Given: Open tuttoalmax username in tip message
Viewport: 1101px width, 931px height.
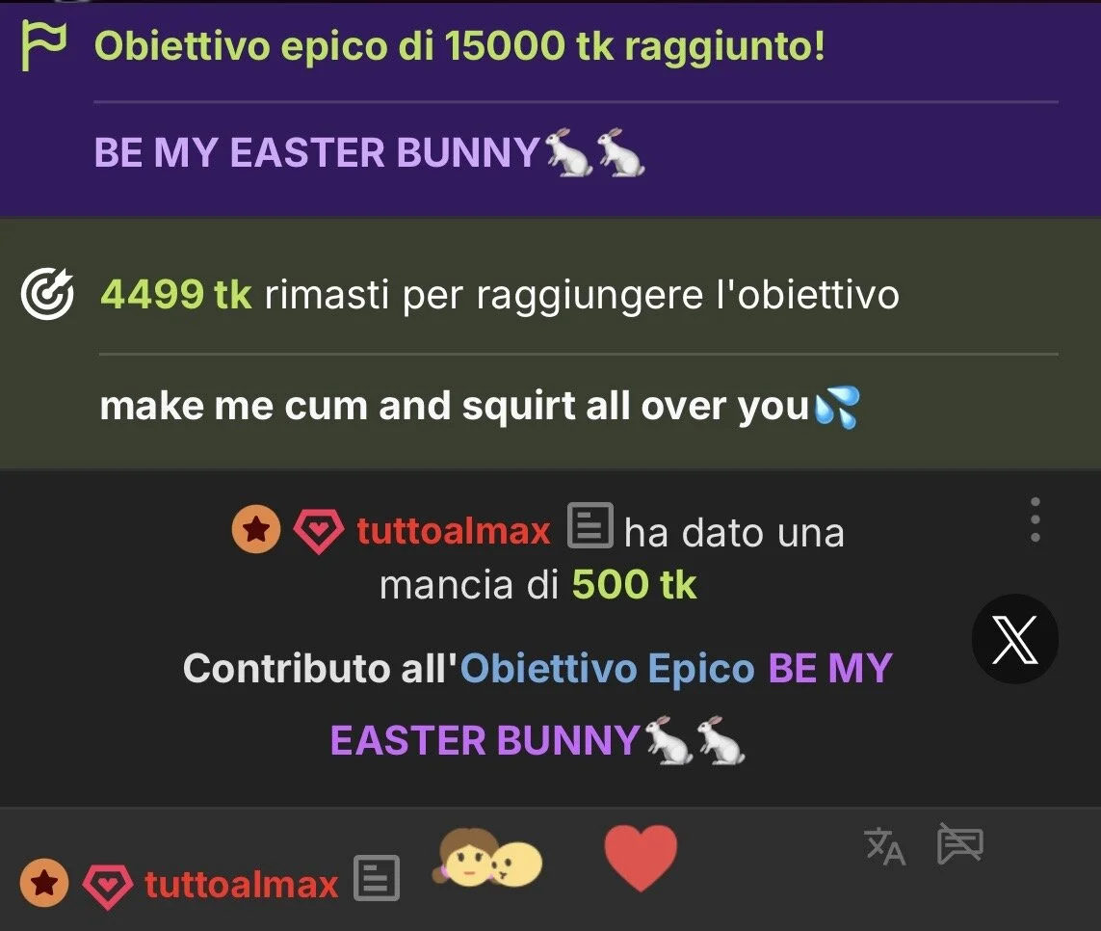Looking at the screenshot, I should (453, 530).
